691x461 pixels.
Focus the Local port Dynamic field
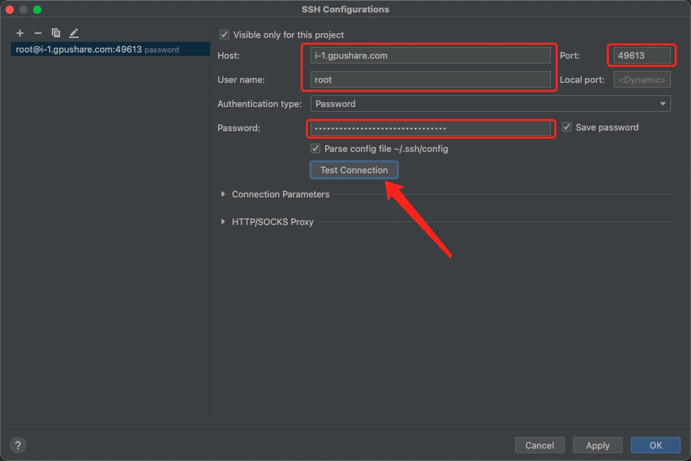click(x=642, y=80)
